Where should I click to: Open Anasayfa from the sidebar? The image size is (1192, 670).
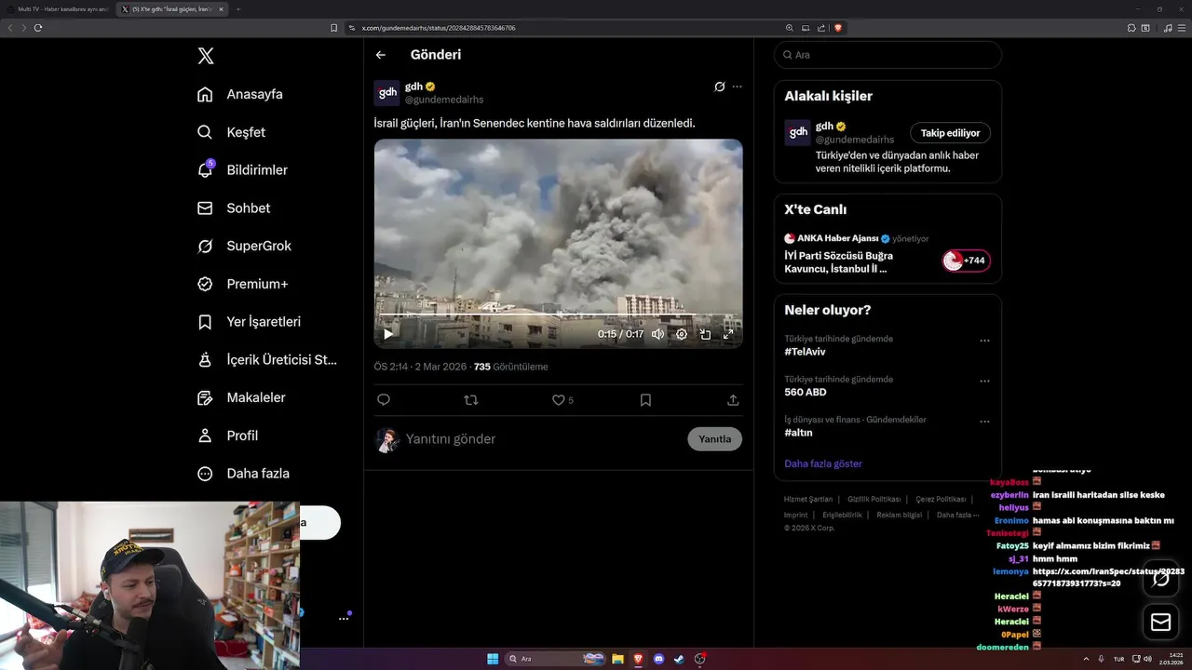[x=240, y=94]
